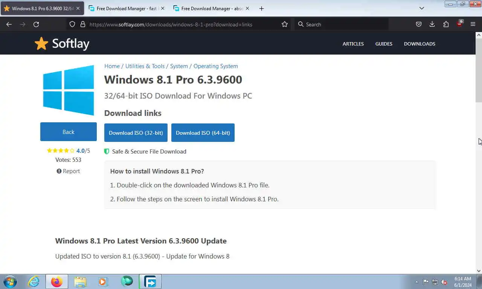Open GUIDES in site navigation
Screen dimensions: 482x289
tap(384, 44)
